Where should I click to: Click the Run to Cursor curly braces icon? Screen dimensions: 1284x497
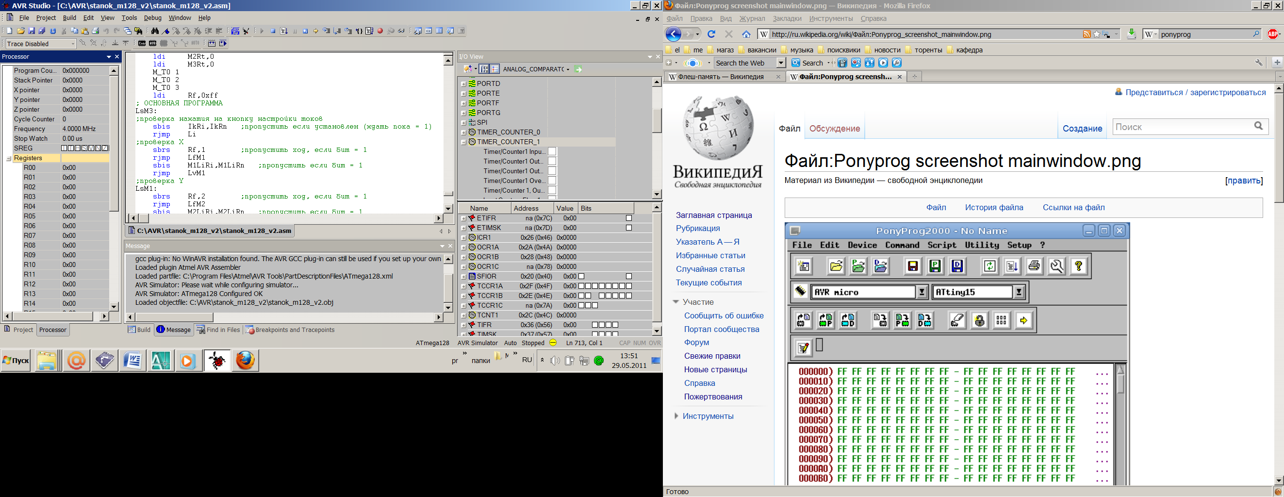(360, 31)
